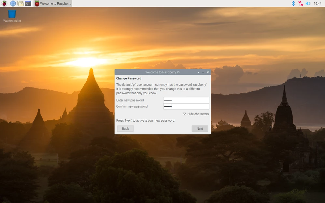Click the raspberry logo on the Welcome taskbar entry

pyautogui.click(x=36, y=3)
